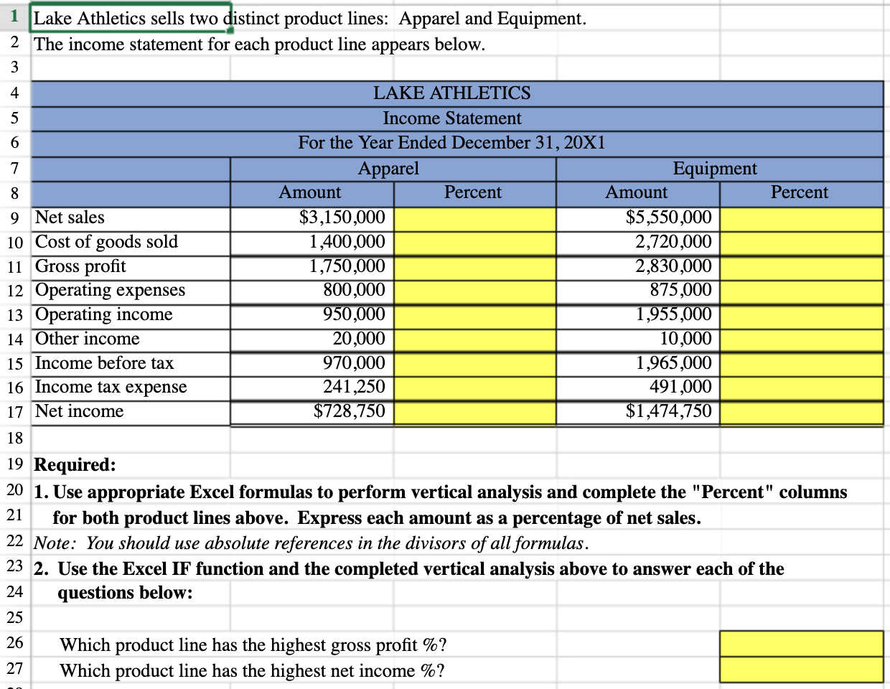Select the Operating expenses label cell
Image resolution: width=890 pixels, height=689 pixels.
click(131, 291)
